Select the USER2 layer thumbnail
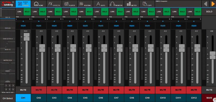 click(8, 78)
